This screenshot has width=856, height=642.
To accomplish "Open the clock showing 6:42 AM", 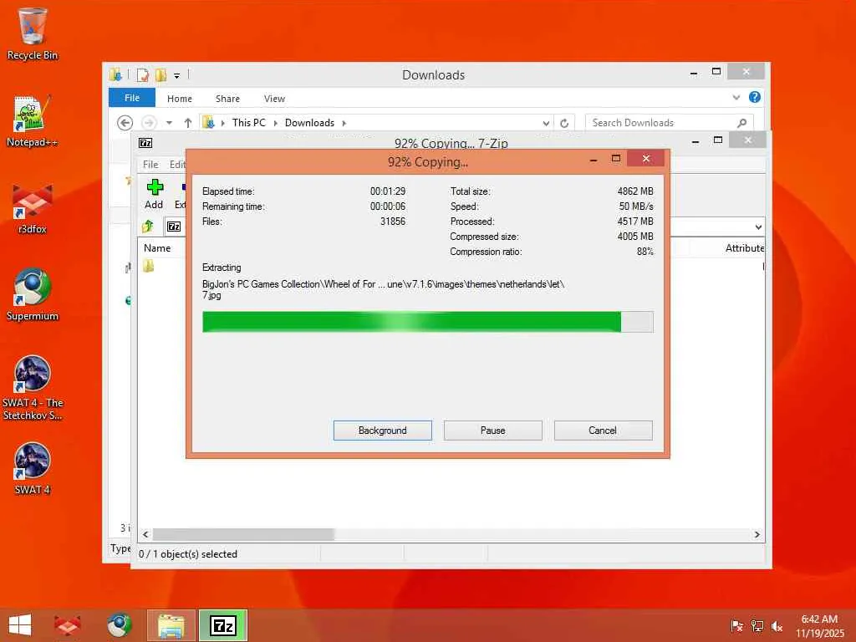I will coord(819,625).
